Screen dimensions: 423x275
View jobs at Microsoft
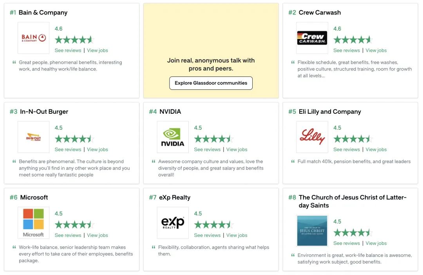pyautogui.click(x=98, y=235)
